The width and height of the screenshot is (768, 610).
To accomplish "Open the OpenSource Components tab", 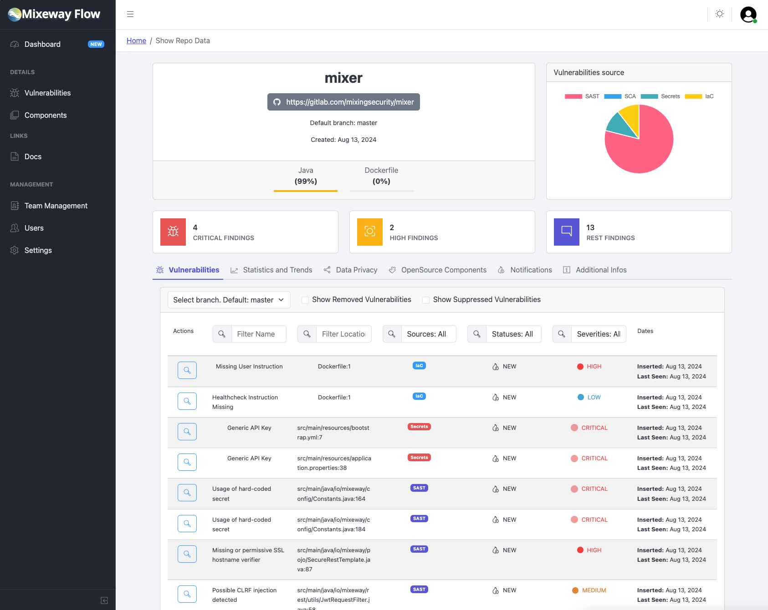I will 438,270.
